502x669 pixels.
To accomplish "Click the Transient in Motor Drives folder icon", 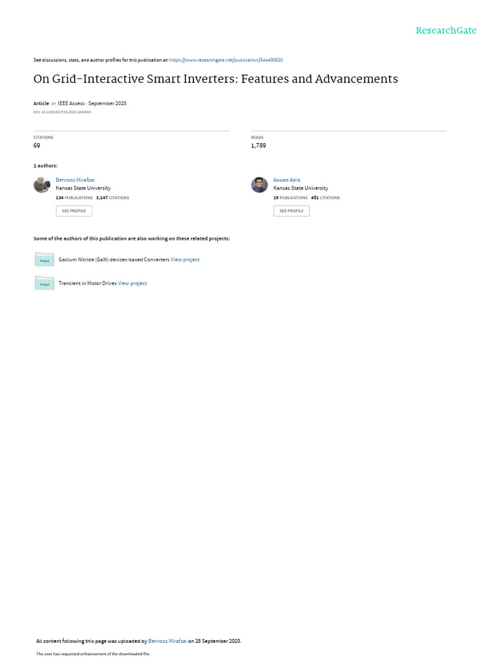I will pos(44,283).
